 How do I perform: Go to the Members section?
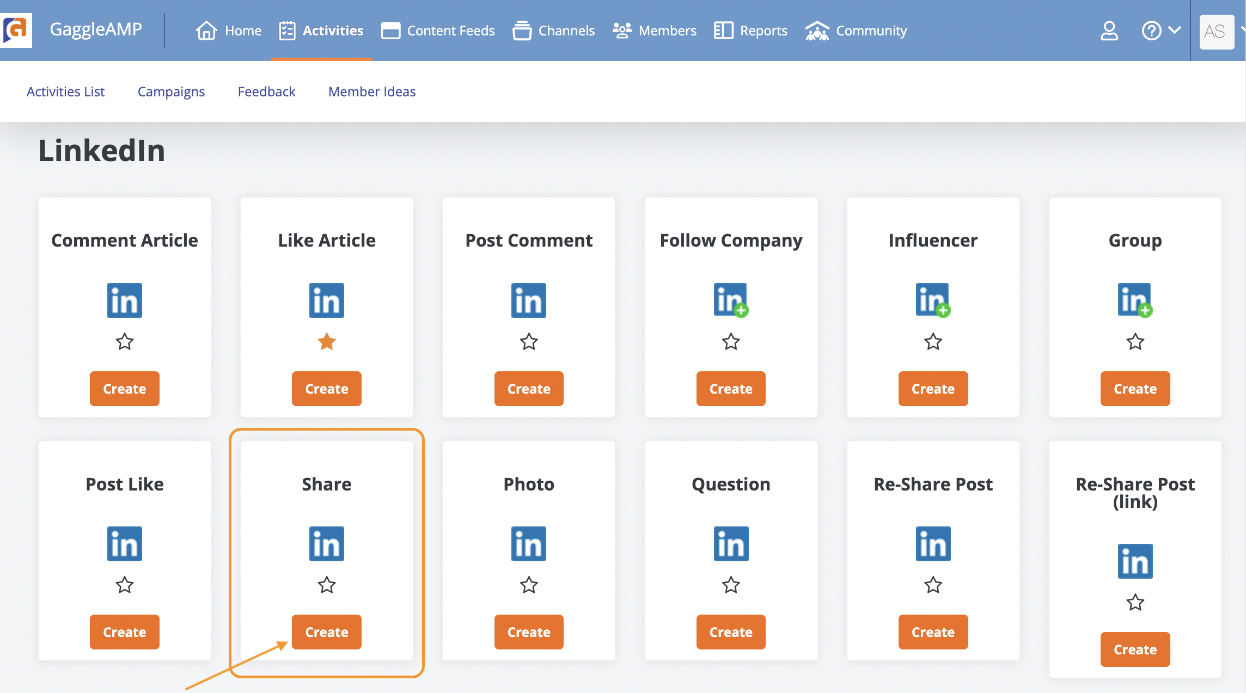pyautogui.click(x=654, y=30)
